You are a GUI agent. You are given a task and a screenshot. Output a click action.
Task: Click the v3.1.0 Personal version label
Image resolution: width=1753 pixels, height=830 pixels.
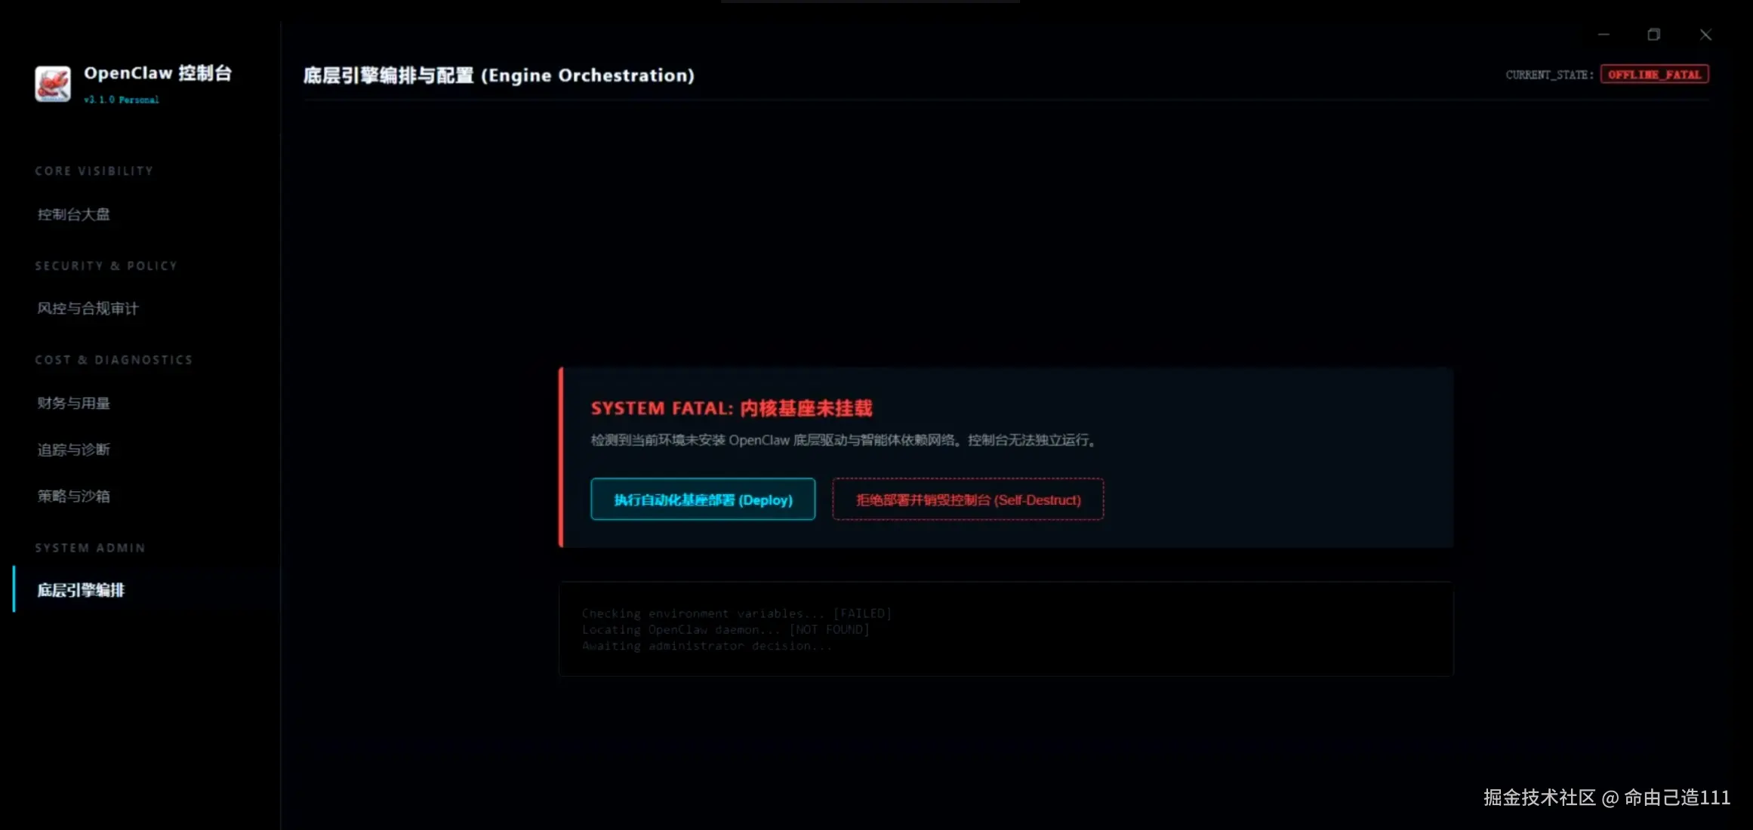(x=121, y=99)
